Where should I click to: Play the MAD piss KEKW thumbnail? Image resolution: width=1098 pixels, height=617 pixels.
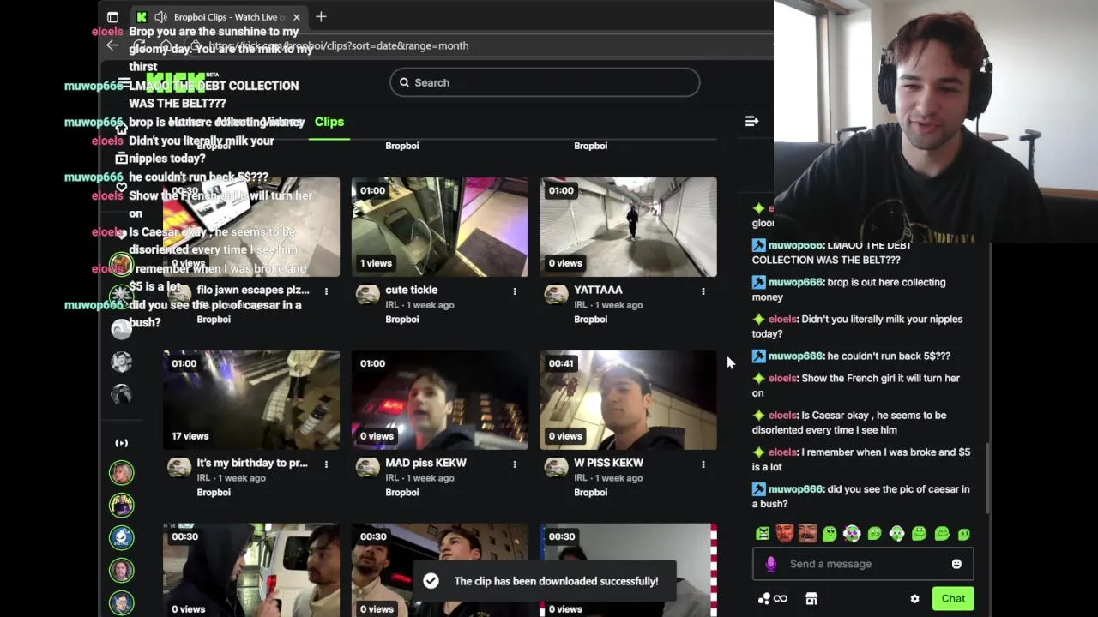click(440, 400)
